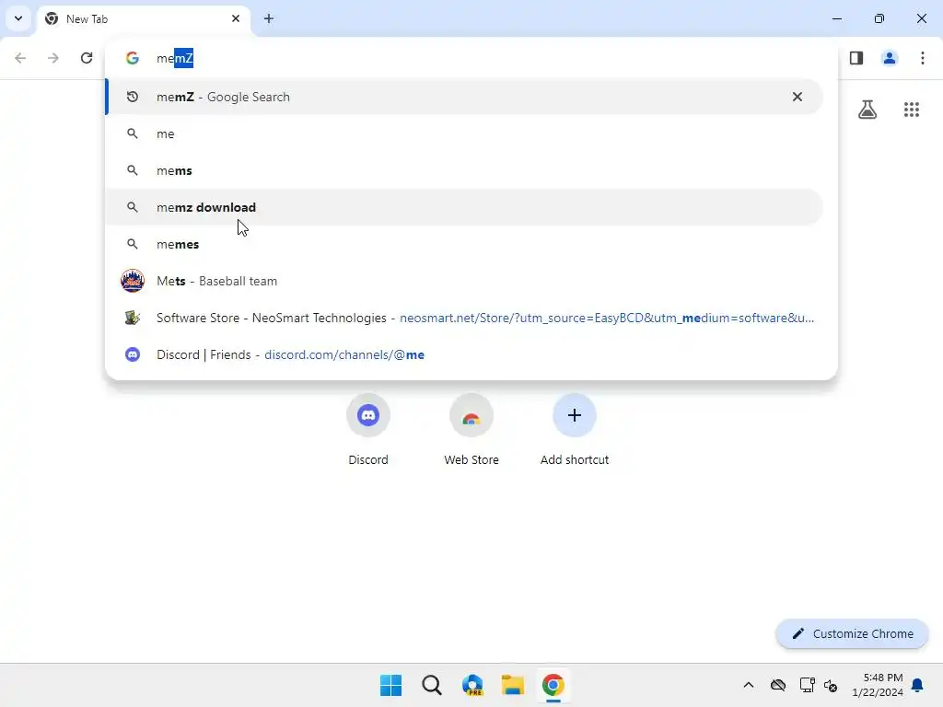Open Software Store NeoSmart Technologies suggestion
The image size is (943, 707).
464,318
